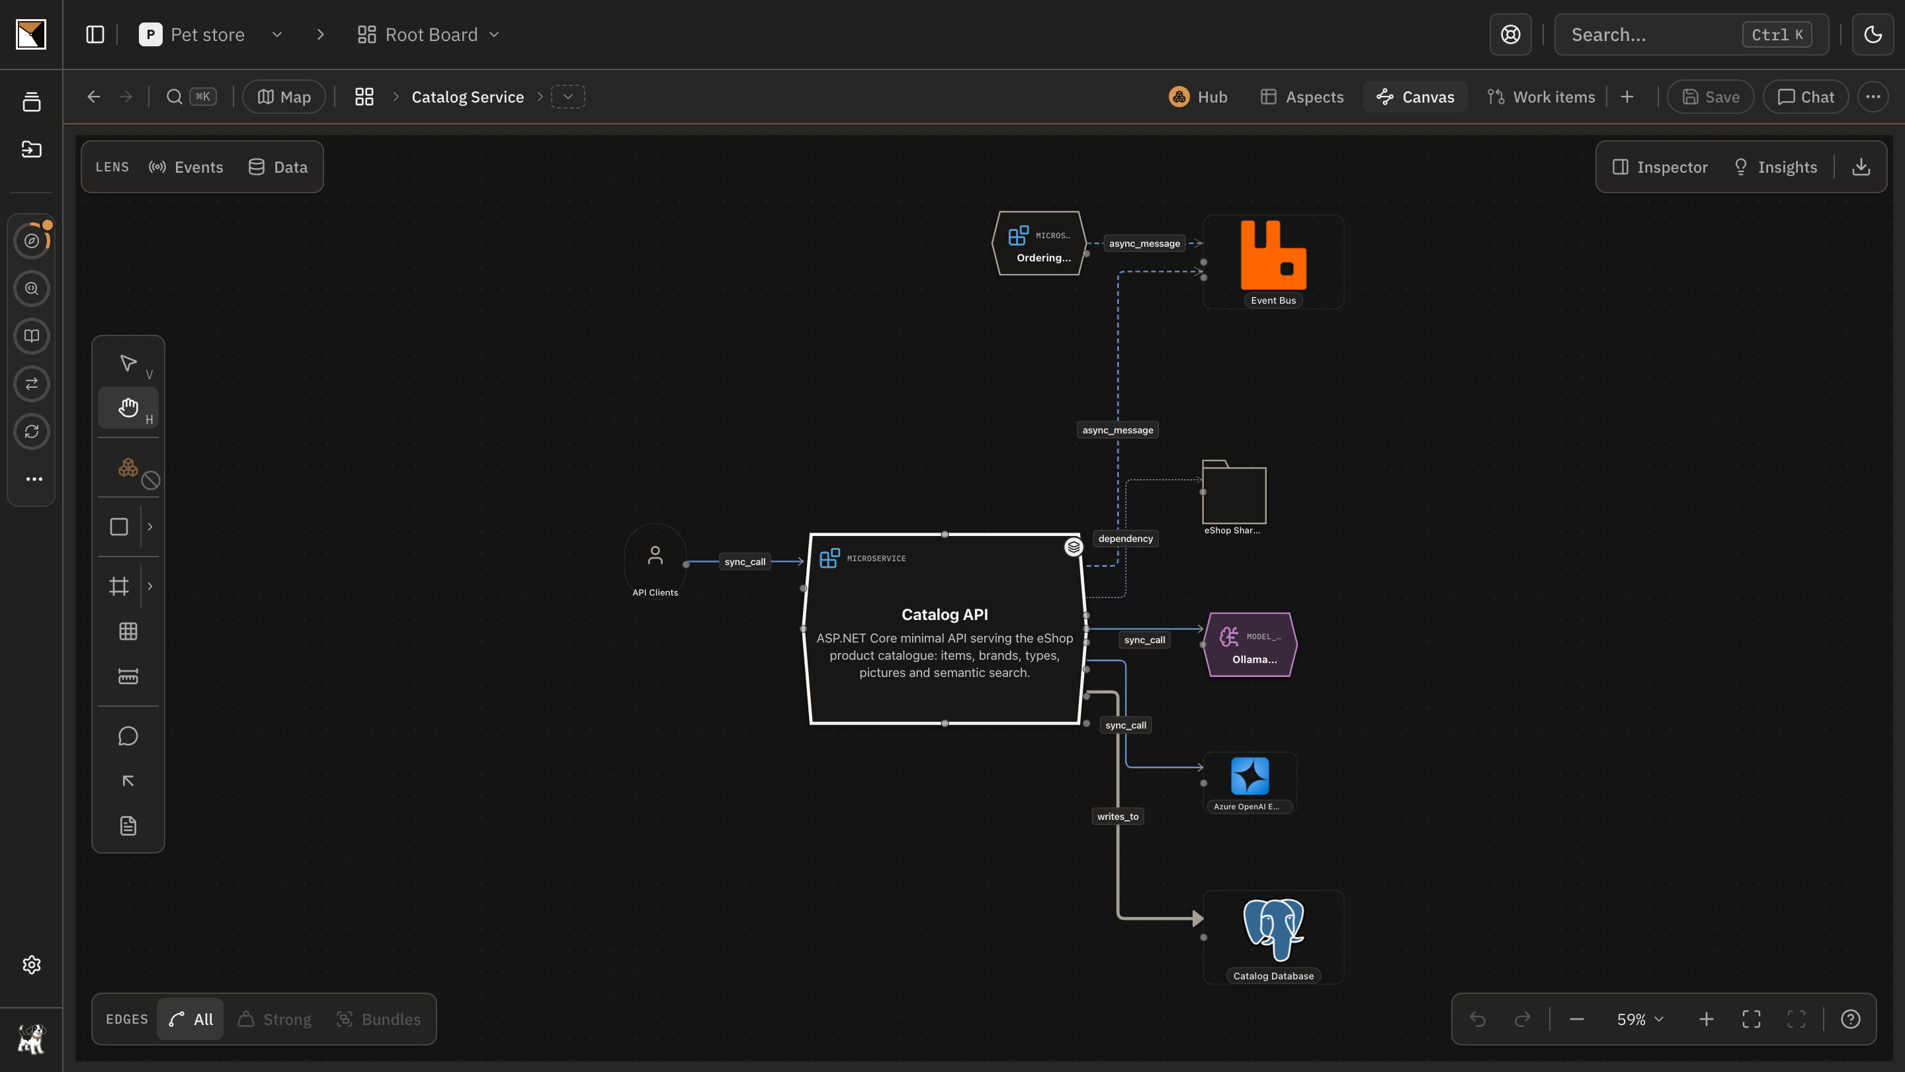Expand frame tool options chevron
Viewport: 1905px width, 1072px height.
(x=150, y=586)
